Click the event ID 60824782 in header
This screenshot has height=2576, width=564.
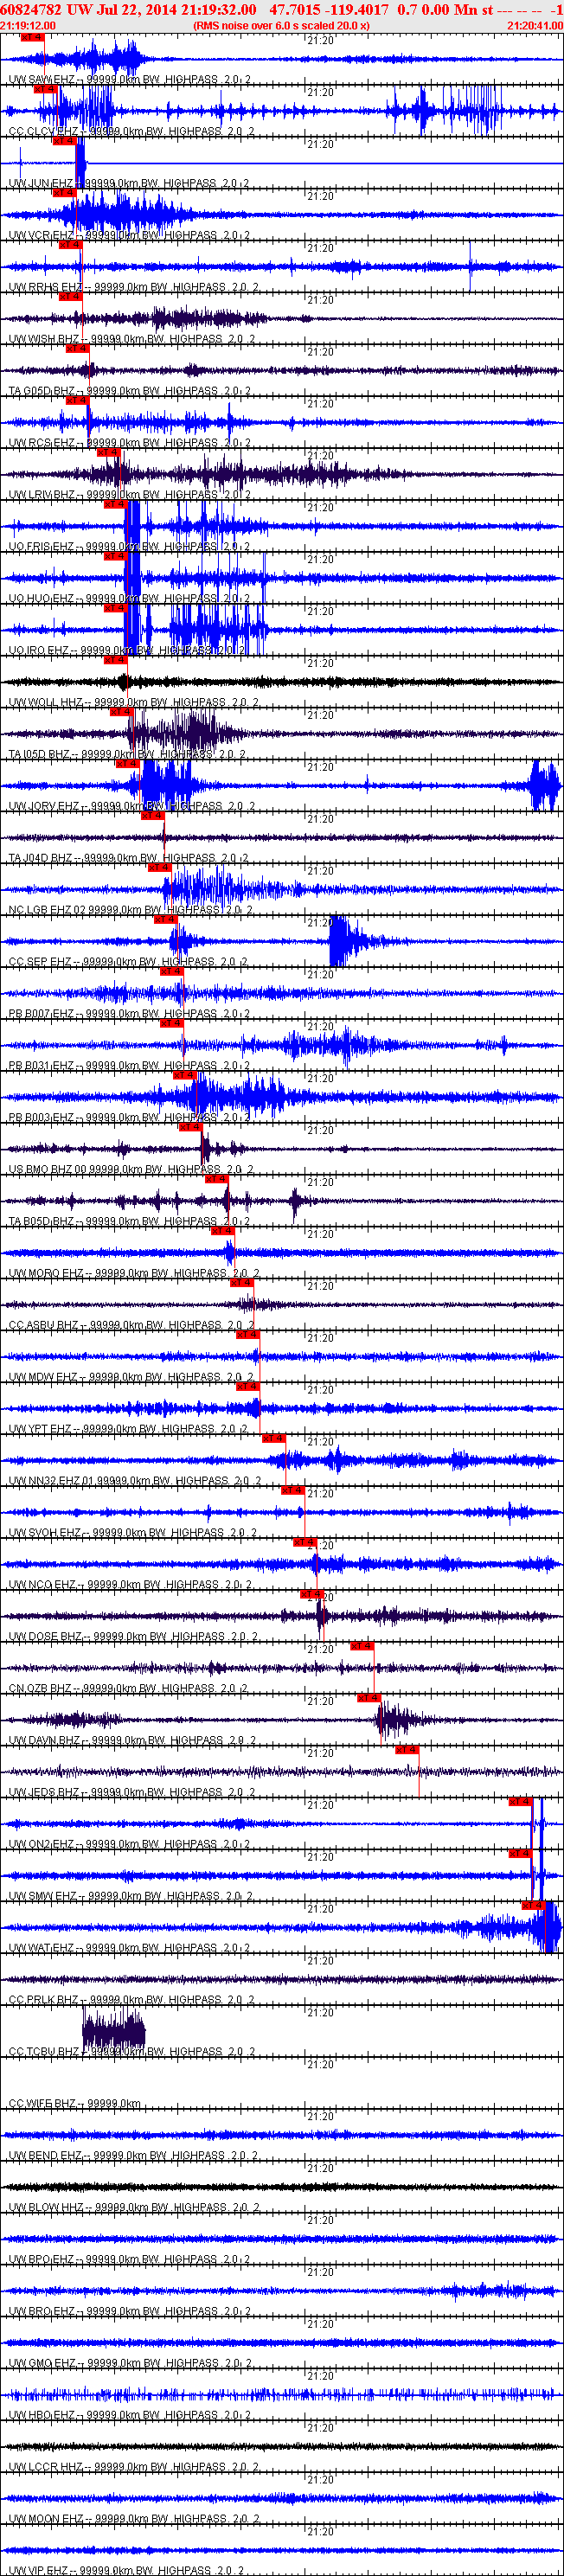click(x=31, y=10)
